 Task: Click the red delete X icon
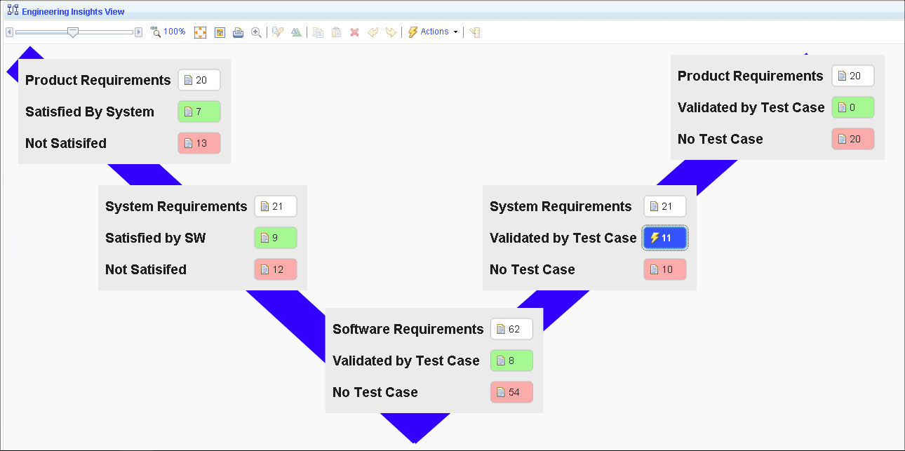click(354, 32)
